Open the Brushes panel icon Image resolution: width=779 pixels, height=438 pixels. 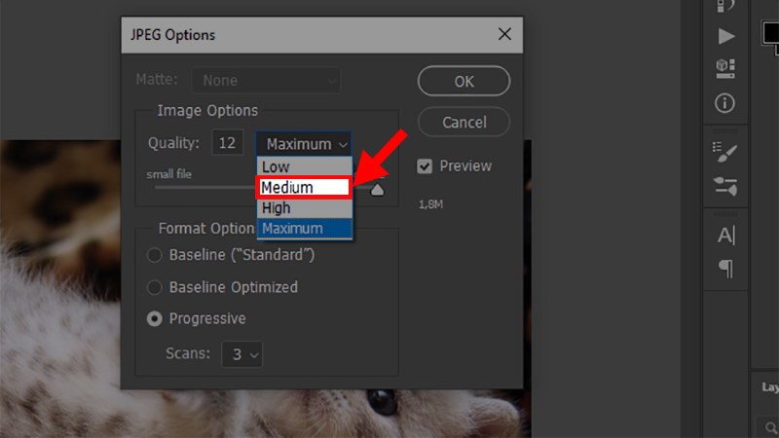tap(725, 185)
